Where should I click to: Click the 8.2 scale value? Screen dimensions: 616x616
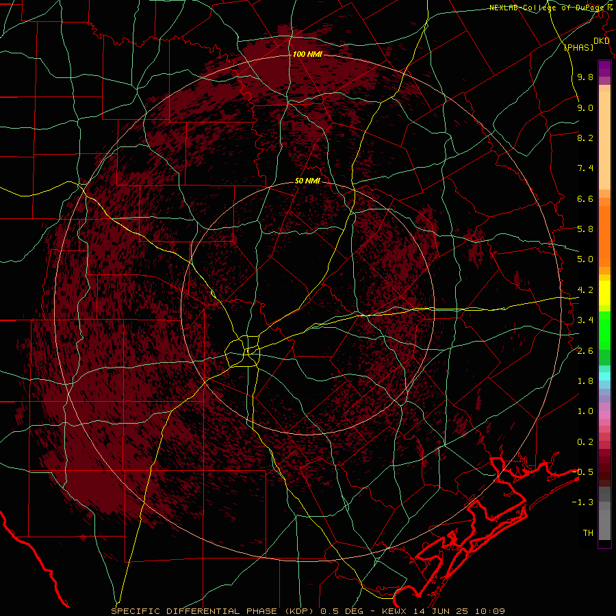pos(585,138)
